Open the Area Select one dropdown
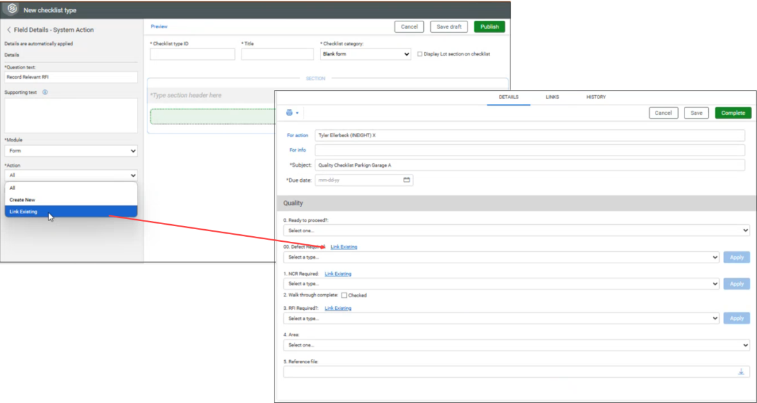Viewport: 757px width, 403px height. 516,345
